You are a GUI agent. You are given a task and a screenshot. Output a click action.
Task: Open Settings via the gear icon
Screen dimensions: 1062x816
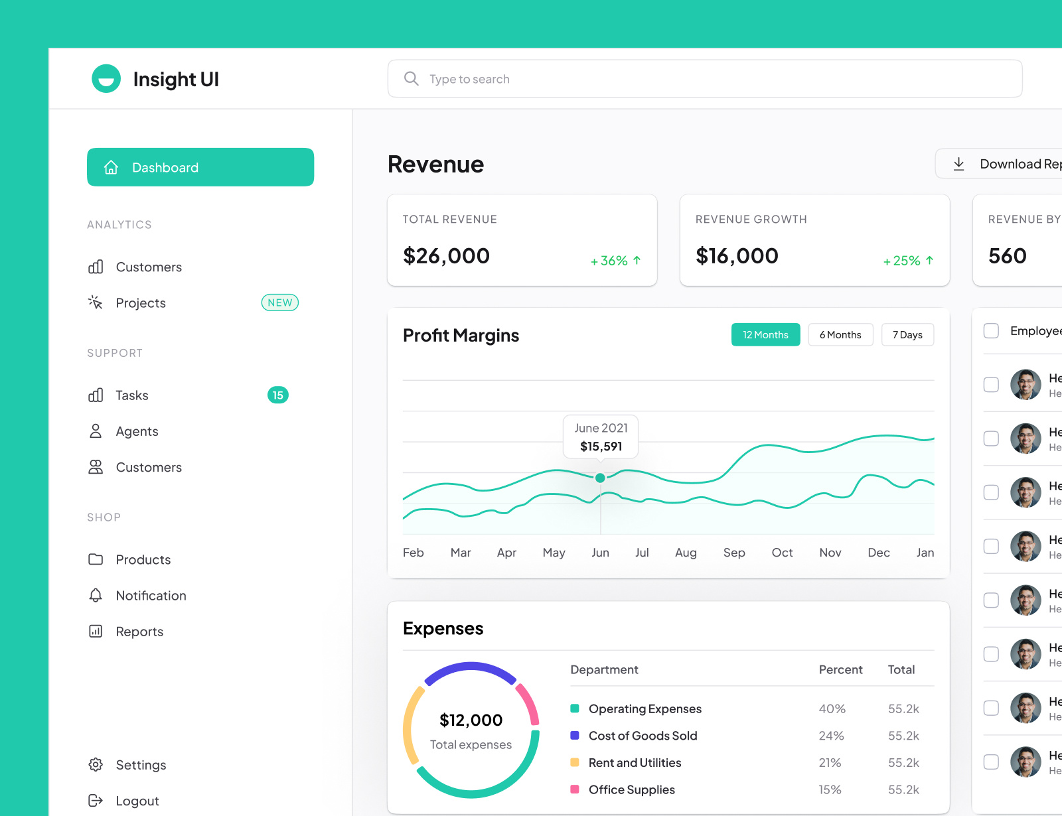tap(96, 764)
